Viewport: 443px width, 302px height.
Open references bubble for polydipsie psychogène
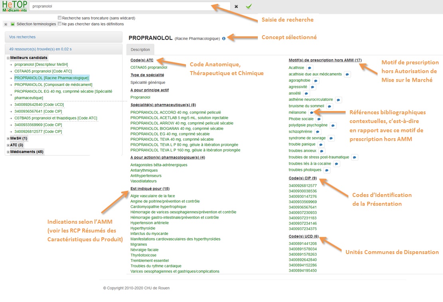(333, 125)
